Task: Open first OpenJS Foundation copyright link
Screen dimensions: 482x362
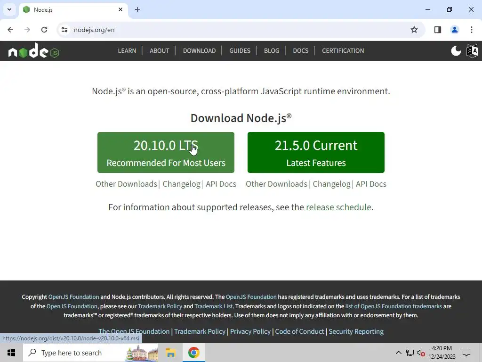Action: coord(74,297)
